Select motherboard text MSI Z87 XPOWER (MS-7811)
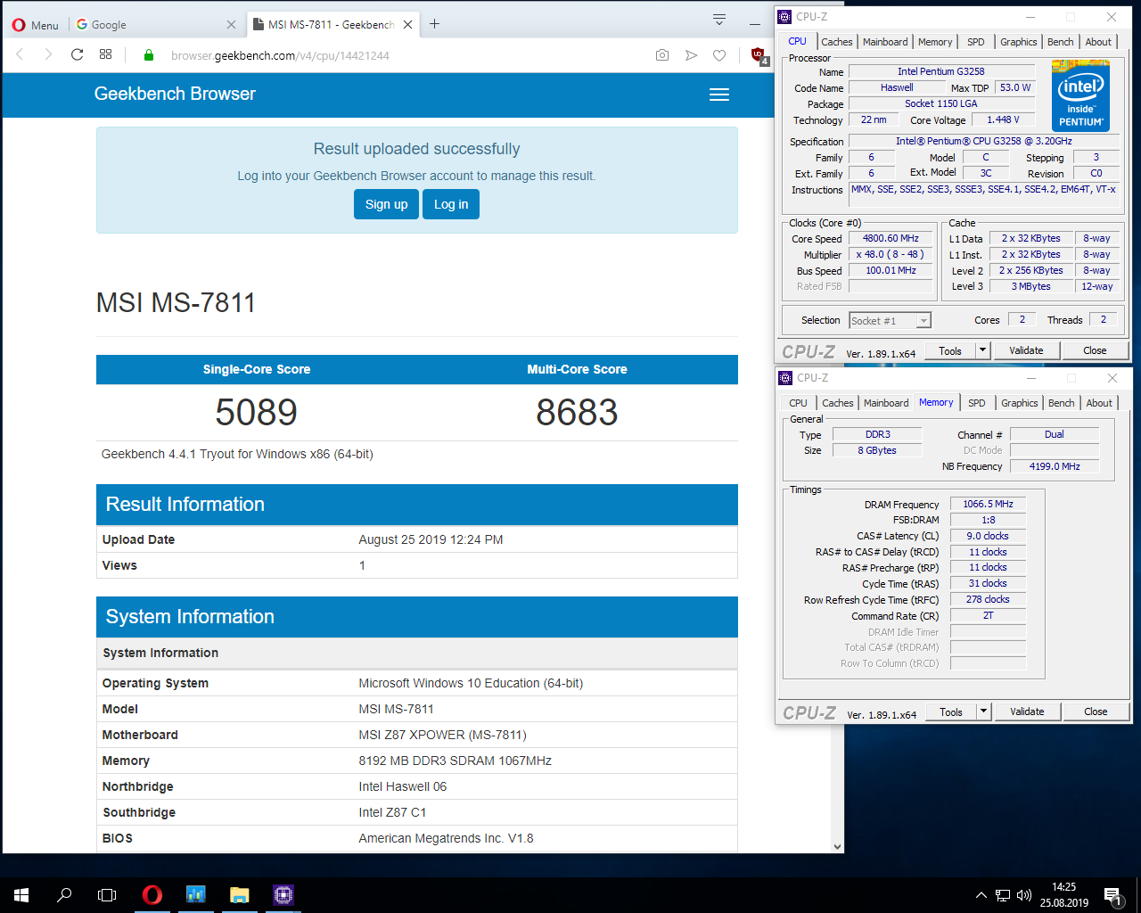 pyautogui.click(x=443, y=735)
